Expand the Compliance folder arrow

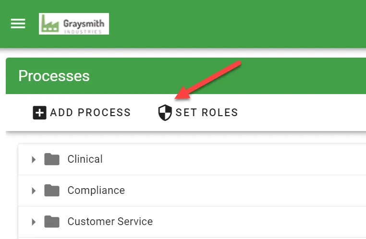tap(33, 191)
